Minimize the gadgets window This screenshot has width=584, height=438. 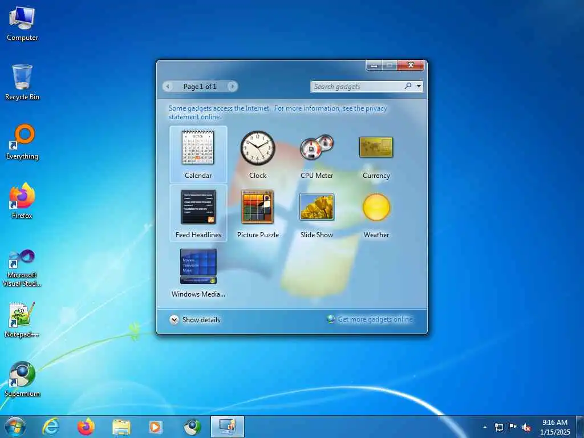(374, 65)
